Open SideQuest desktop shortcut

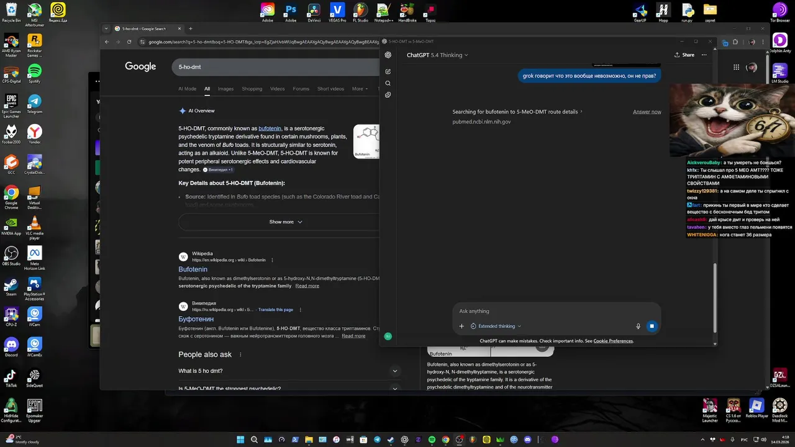pyautogui.click(x=34, y=377)
